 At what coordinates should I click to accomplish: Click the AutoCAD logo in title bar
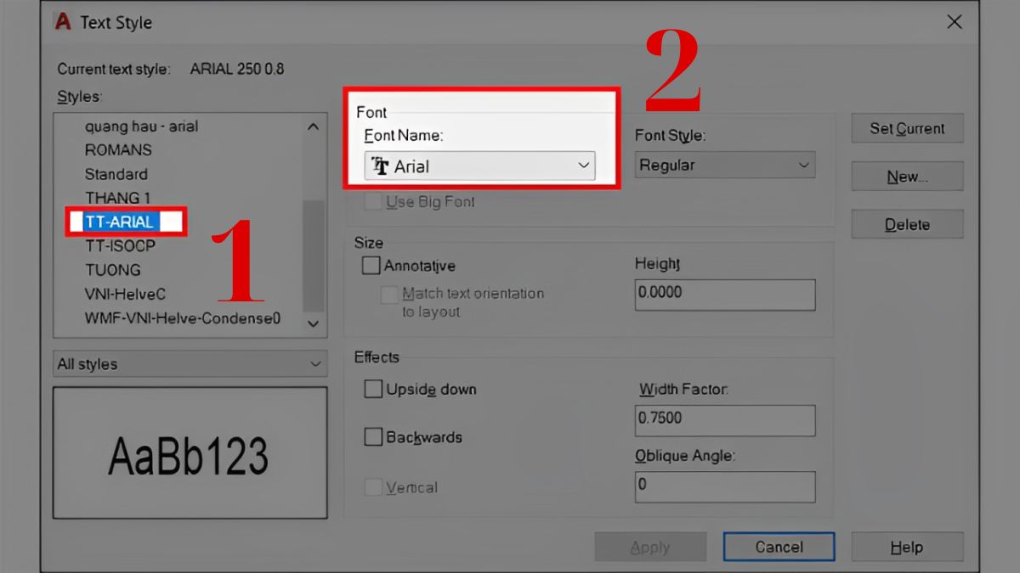click(62, 22)
